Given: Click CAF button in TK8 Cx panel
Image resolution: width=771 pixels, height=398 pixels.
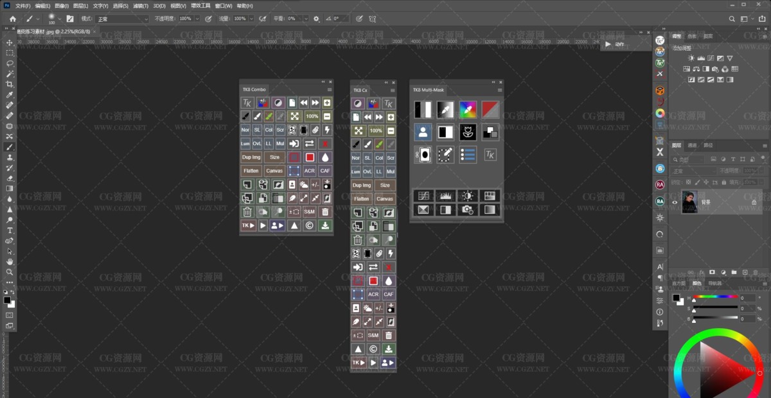Looking at the screenshot, I should tap(389, 295).
